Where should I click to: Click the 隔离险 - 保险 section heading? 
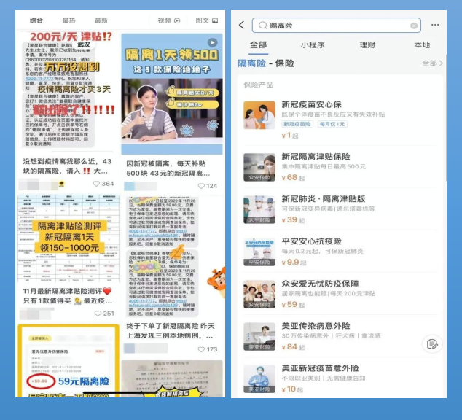click(x=266, y=63)
